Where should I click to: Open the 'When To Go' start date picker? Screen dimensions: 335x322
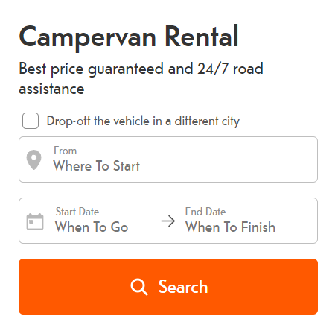pyautogui.click(x=92, y=221)
